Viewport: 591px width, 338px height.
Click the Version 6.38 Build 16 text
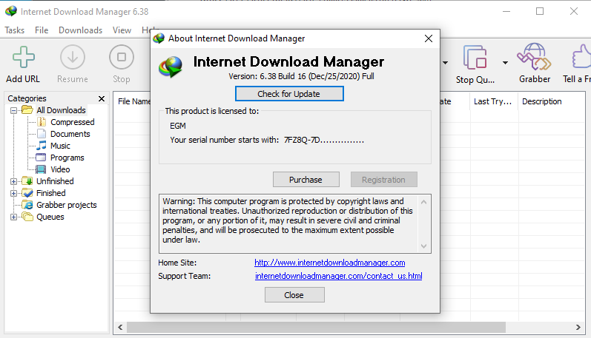click(301, 76)
